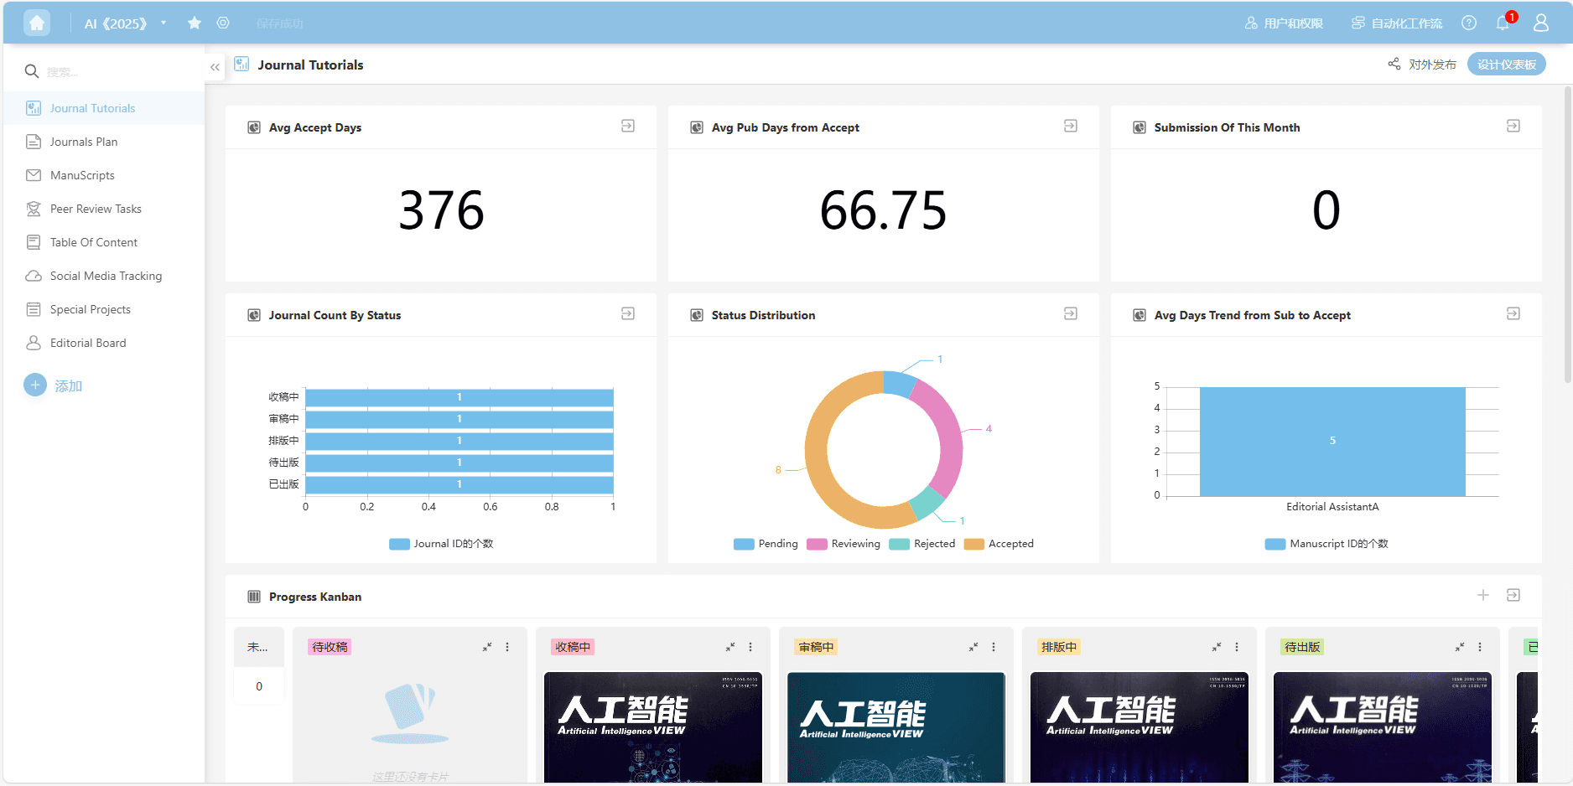Open the notification bell with red badge
The image size is (1573, 786).
click(1503, 23)
